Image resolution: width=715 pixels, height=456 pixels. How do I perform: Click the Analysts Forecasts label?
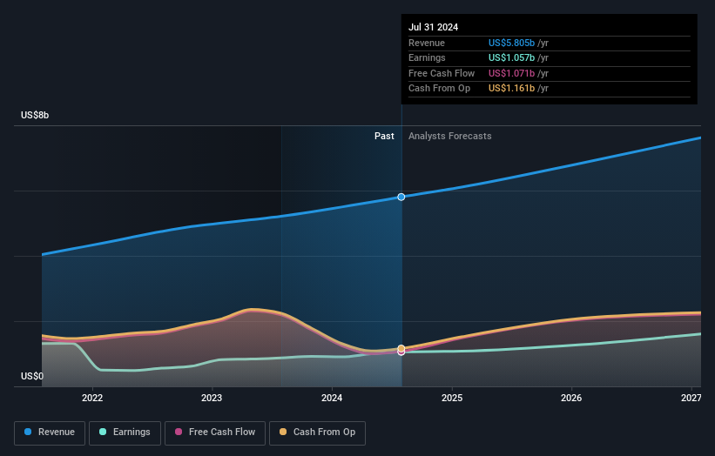click(450, 137)
